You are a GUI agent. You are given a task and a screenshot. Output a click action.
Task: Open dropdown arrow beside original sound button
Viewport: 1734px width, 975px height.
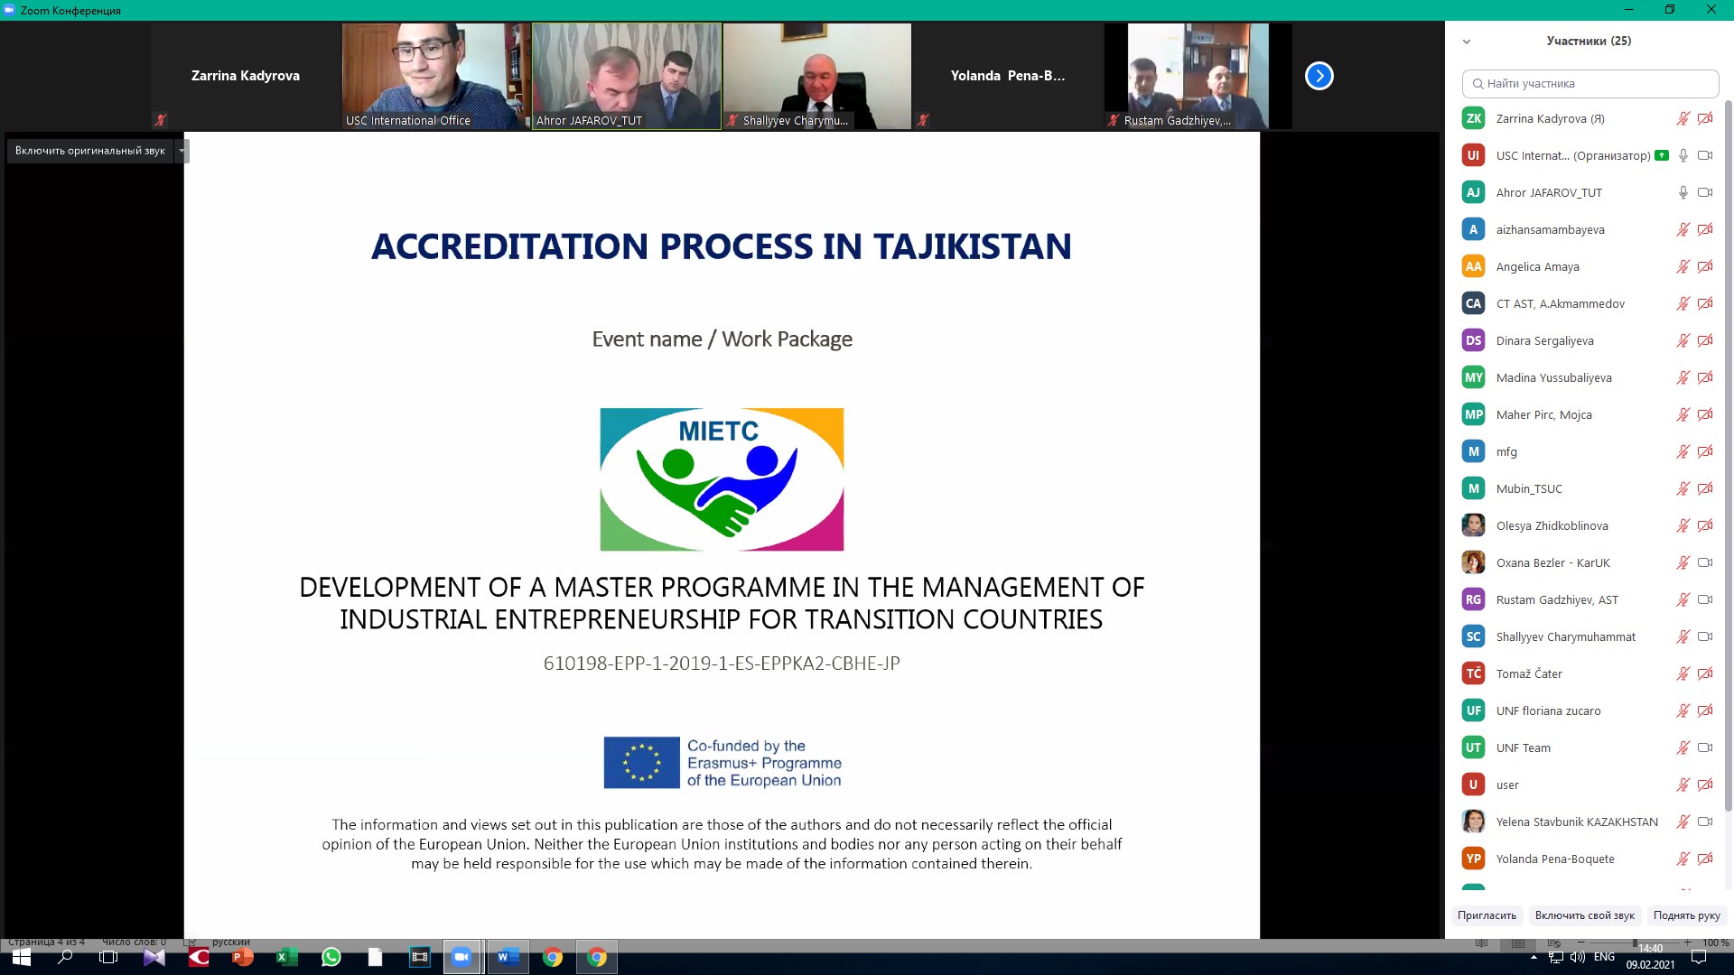click(x=182, y=151)
